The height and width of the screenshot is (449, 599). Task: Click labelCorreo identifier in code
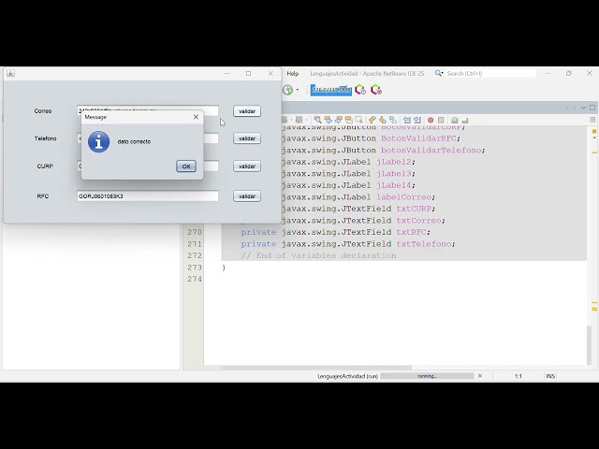tap(404, 197)
